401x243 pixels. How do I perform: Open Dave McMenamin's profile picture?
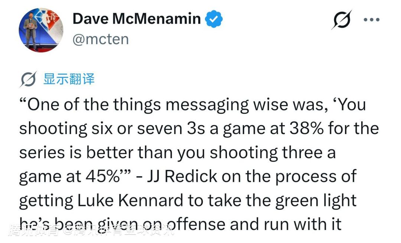point(41,30)
